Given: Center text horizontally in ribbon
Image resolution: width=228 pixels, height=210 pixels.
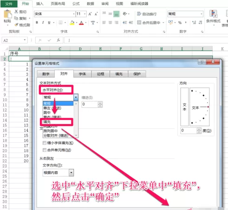Looking at the screenshot, I should click(110, 23).
